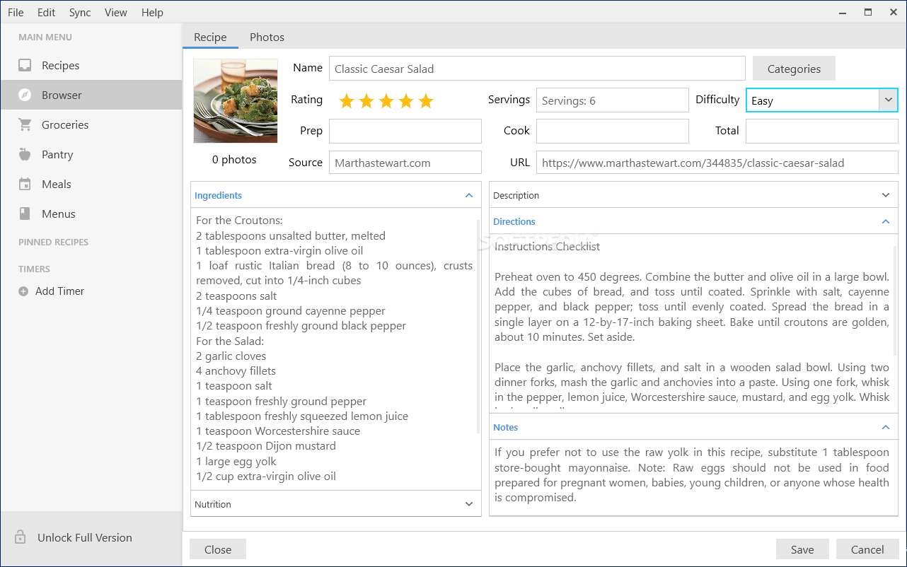Select Groceries label in sidebar
This screenshot has width=907, height=567.
pos(65,124)
